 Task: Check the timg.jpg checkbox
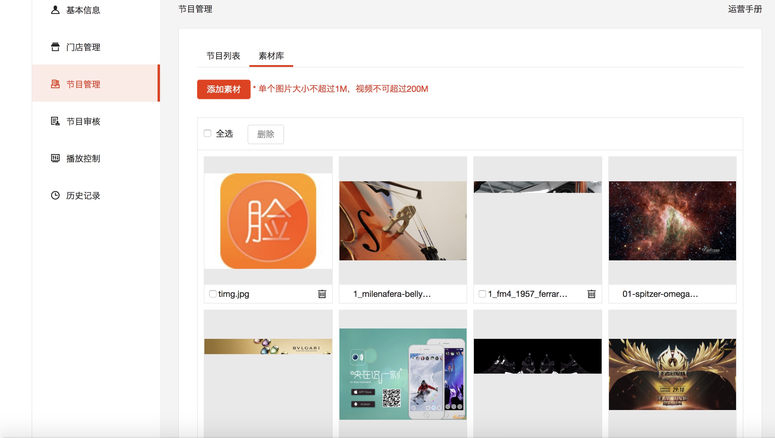pos(213,294)
